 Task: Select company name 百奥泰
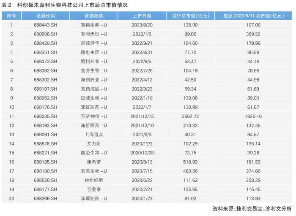[x=94, y=189]
